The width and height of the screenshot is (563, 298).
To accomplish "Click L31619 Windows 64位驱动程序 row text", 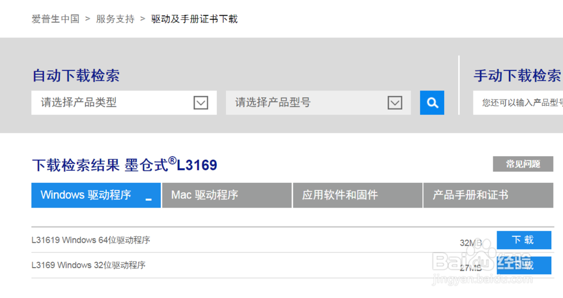I will click(x=91, y=240).
